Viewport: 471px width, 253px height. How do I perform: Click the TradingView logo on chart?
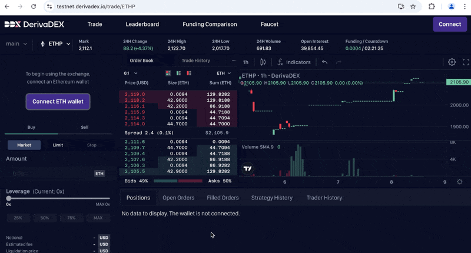pyautogui.click(x=248, y=169)
